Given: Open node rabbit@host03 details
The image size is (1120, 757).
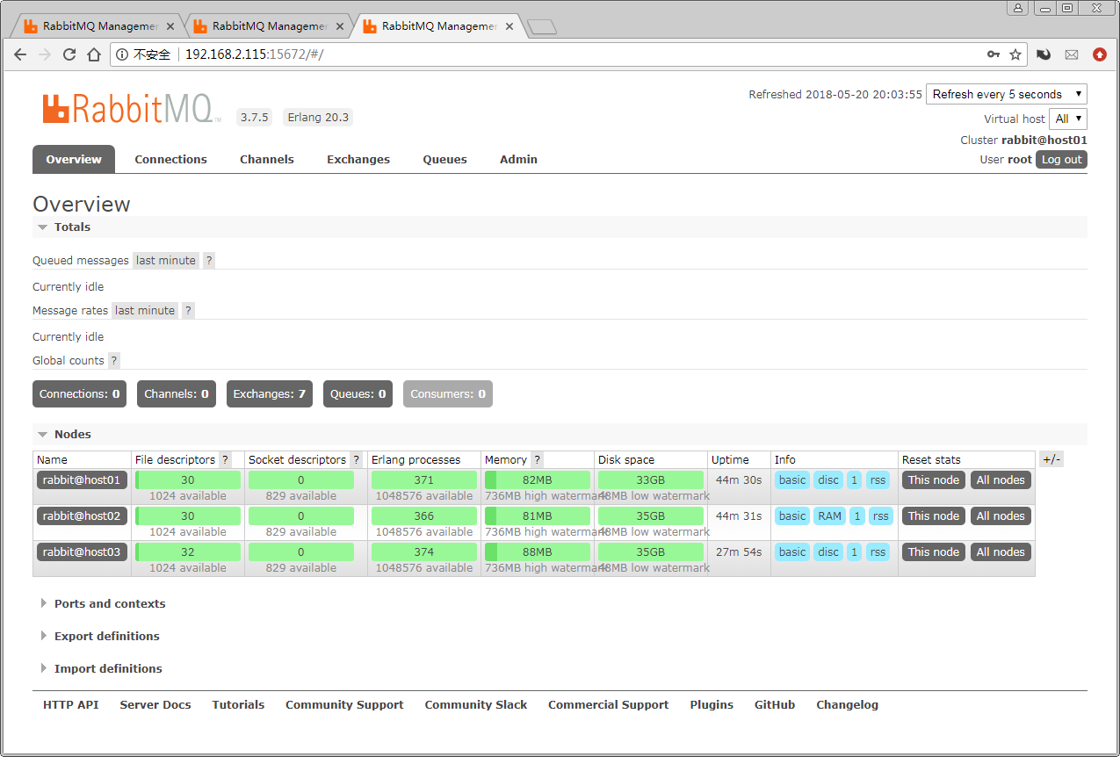Looking at the screenshot, I should click(82, 552).
